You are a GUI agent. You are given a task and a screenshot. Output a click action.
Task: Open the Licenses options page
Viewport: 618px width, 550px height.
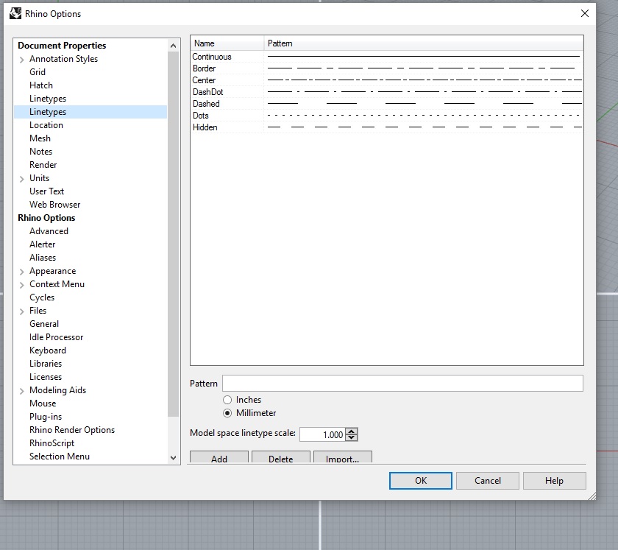46,377
